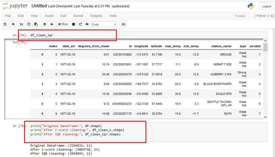Insert a cell below with plus icon
275x157 pixels.
pos(13,24)
